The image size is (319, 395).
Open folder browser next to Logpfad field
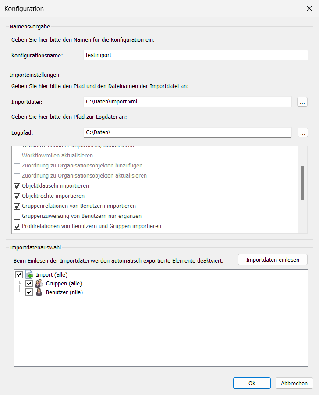pos(302,132)
